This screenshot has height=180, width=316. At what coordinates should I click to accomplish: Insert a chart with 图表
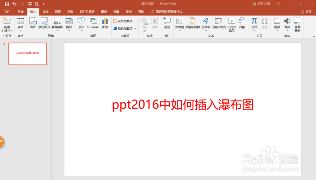click(x=105, y=23)
